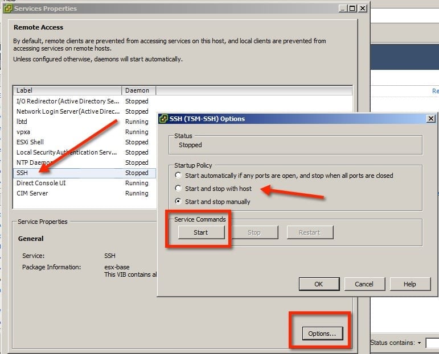Select the NTP Daemon service row
The image size is (439, 354).
(x=84, y=163)
